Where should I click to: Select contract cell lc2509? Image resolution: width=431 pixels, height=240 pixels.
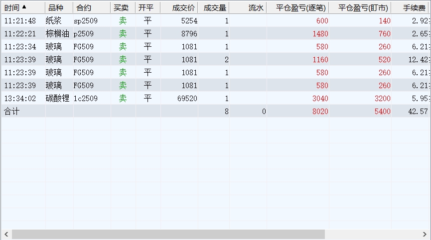[x=86, y=98]
